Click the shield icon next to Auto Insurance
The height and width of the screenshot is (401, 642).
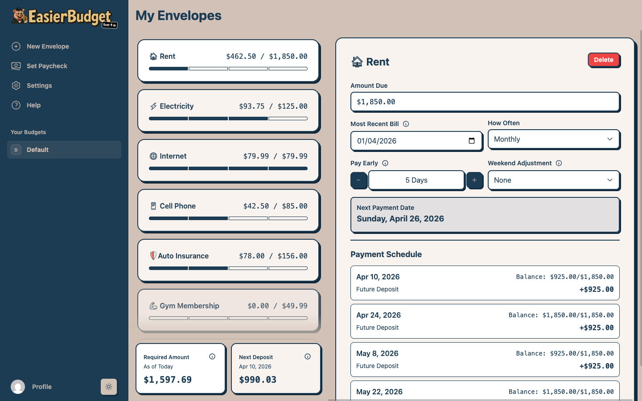coord(153,256)
